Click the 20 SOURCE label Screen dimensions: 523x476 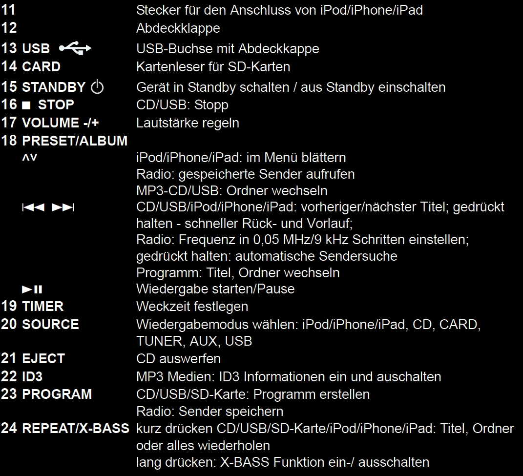(40, 324)
